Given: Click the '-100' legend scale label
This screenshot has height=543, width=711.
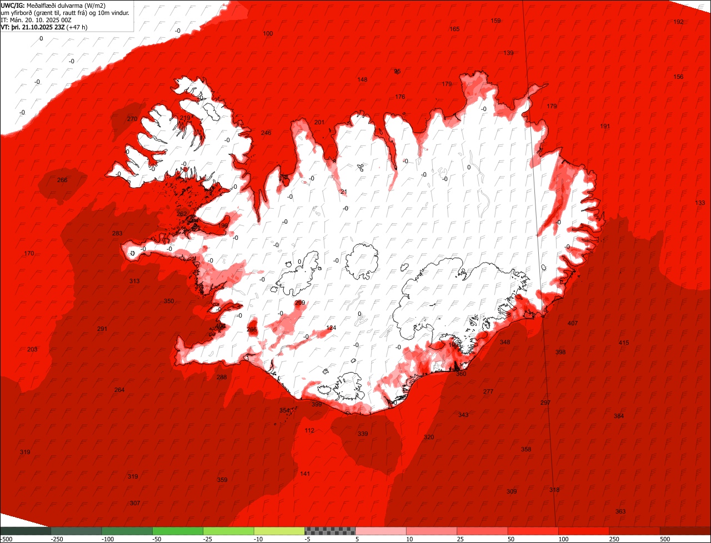Looking at the screenshot, I should 107,539.
